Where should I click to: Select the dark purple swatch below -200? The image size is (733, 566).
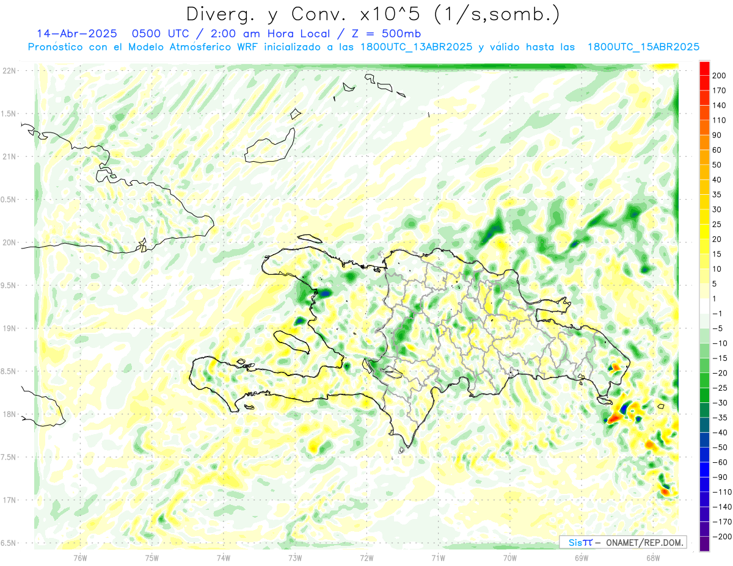tap(704, 543)
